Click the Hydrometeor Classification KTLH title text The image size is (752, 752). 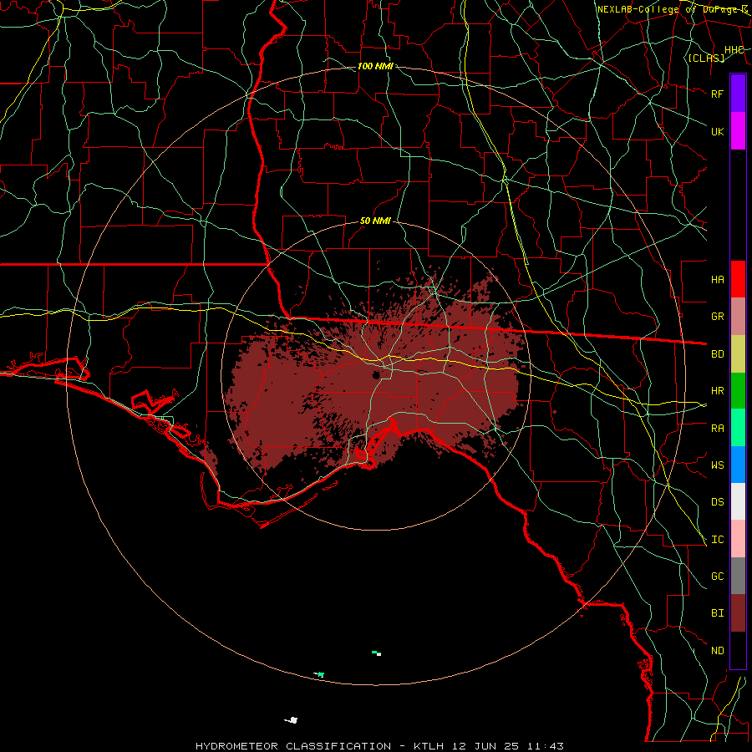coord(379,746)
